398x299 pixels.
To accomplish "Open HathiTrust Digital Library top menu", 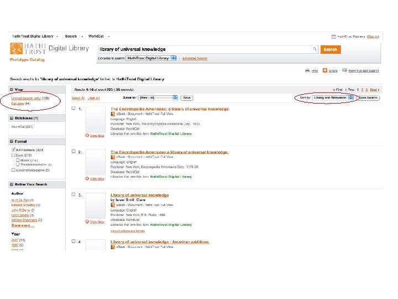I will pos(35,37).
